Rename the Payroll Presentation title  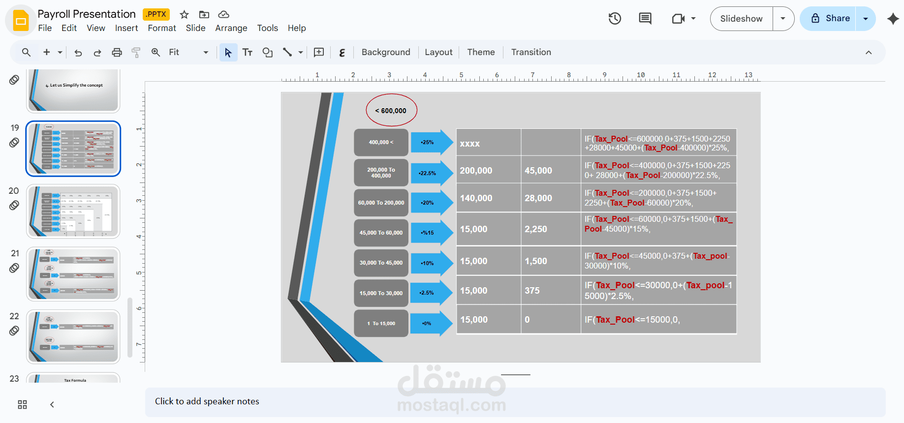click(x=87, y=14)
